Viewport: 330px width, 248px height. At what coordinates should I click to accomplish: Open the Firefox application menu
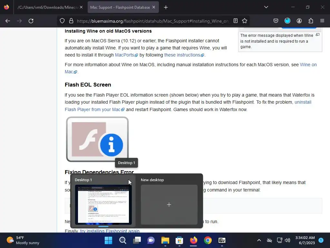322,21
